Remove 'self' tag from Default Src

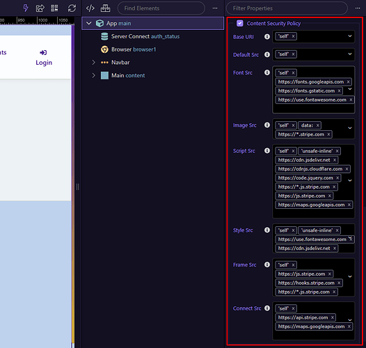click(293, 54)
